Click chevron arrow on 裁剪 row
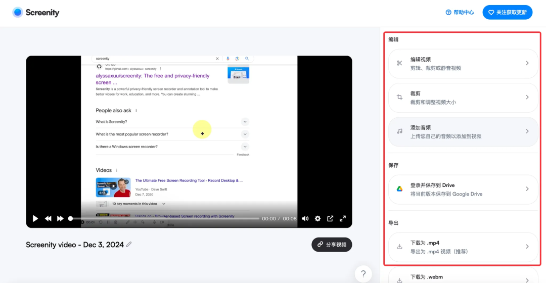The width and height of the screenshot is (546, 283). pos(527,98)
